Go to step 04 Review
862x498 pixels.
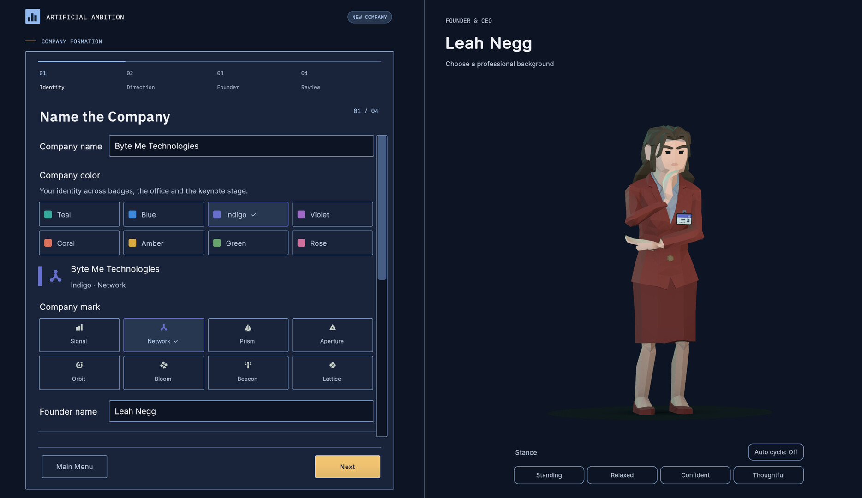pyautogui.click(x=311, y=80)
